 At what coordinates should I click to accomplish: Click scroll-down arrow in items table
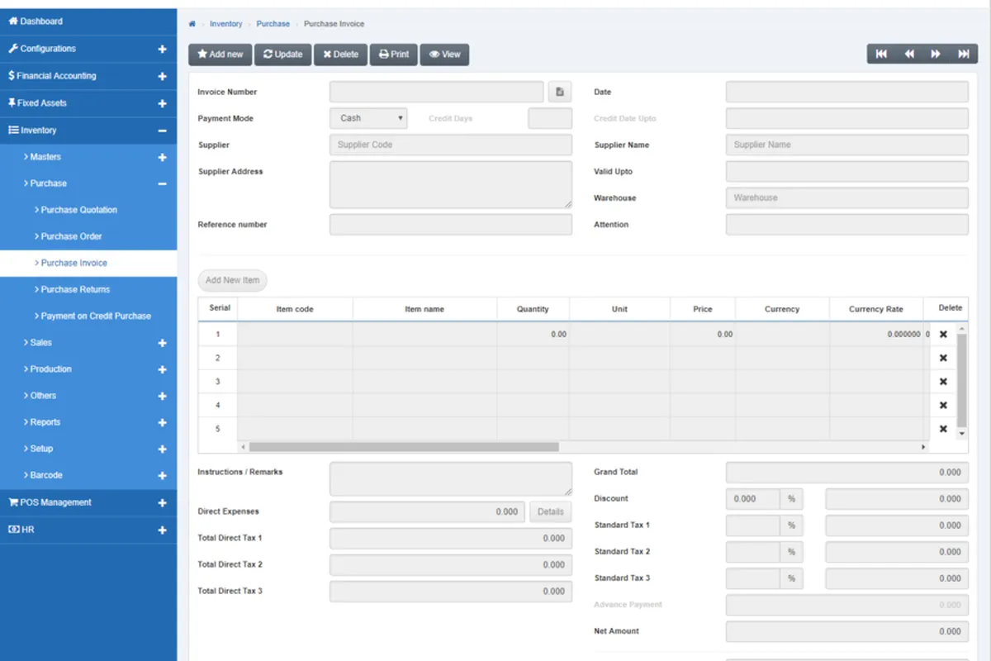click(961, 433)
